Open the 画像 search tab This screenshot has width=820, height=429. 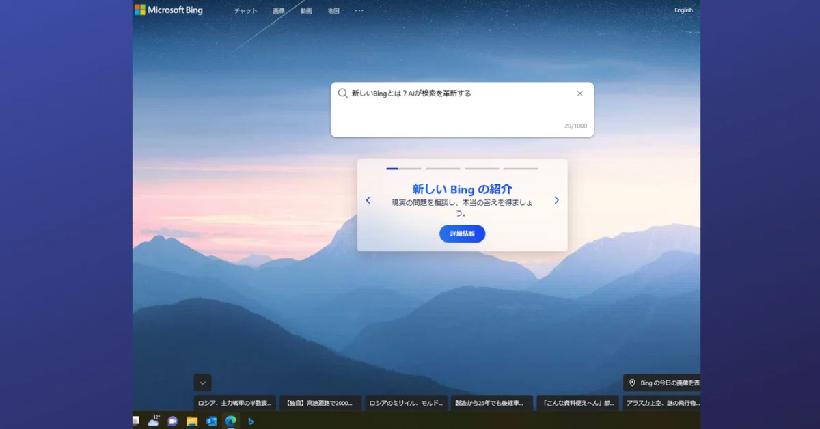(x=279, y=11)
